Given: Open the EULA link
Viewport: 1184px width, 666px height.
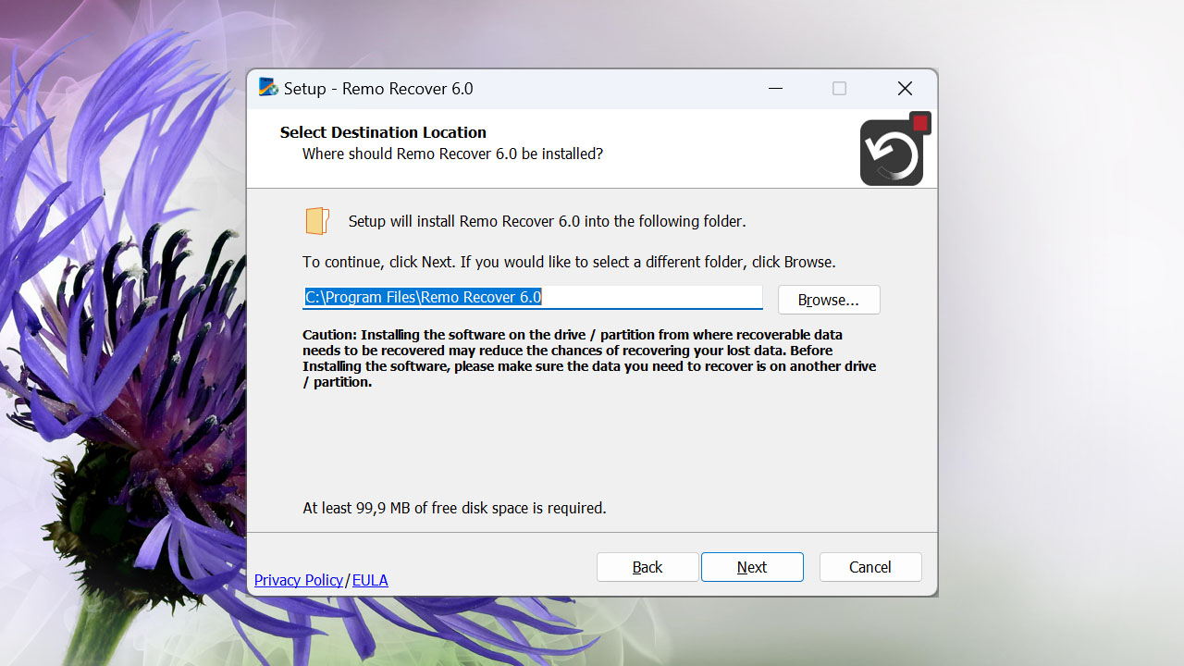Looking at the screenshot, I should click(370, 580).
